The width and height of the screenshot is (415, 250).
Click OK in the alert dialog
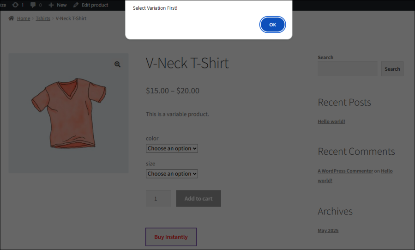point(272,25)
